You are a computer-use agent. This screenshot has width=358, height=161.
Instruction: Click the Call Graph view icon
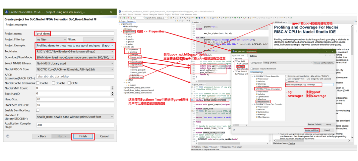click(x=233, y=147)
